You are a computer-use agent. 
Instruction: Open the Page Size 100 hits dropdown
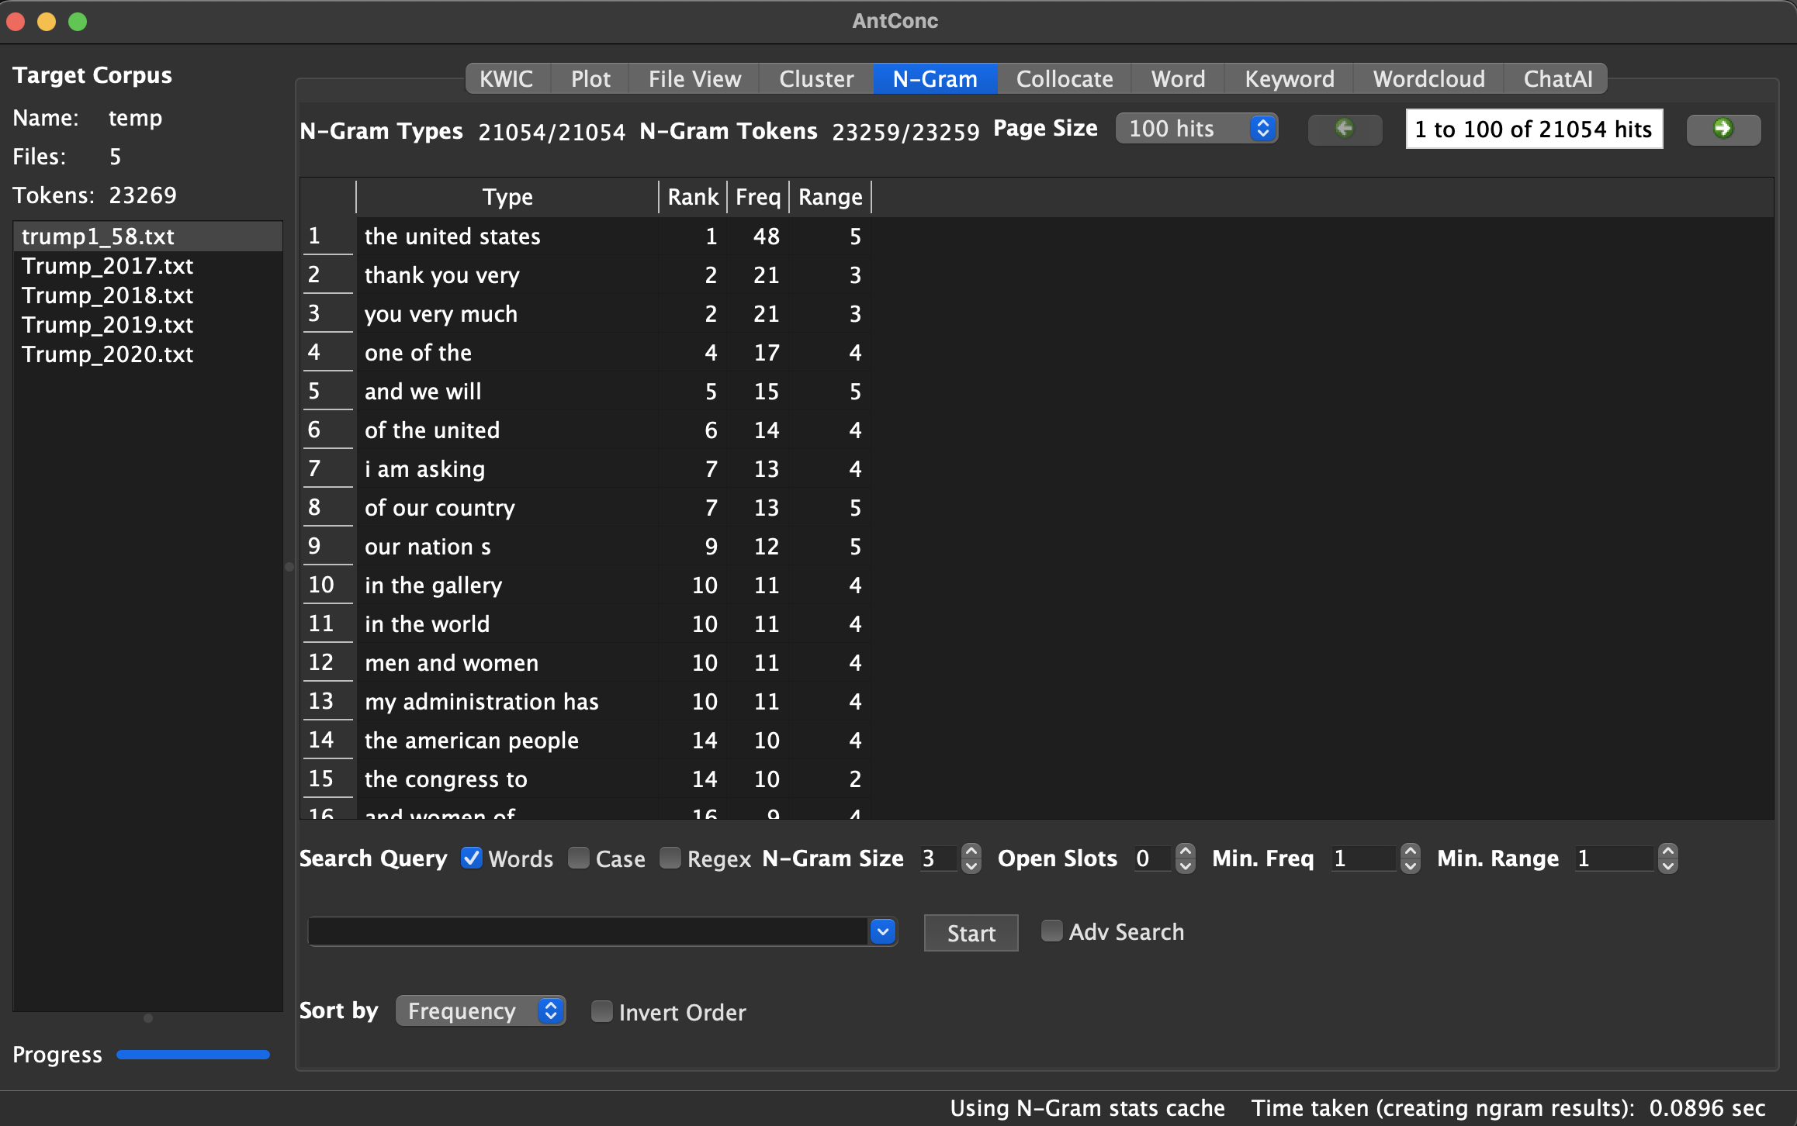[x=1196, y=129]
